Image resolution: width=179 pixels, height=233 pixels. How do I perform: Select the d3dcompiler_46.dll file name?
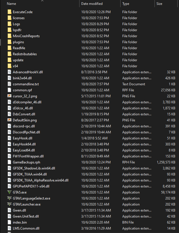27,102
